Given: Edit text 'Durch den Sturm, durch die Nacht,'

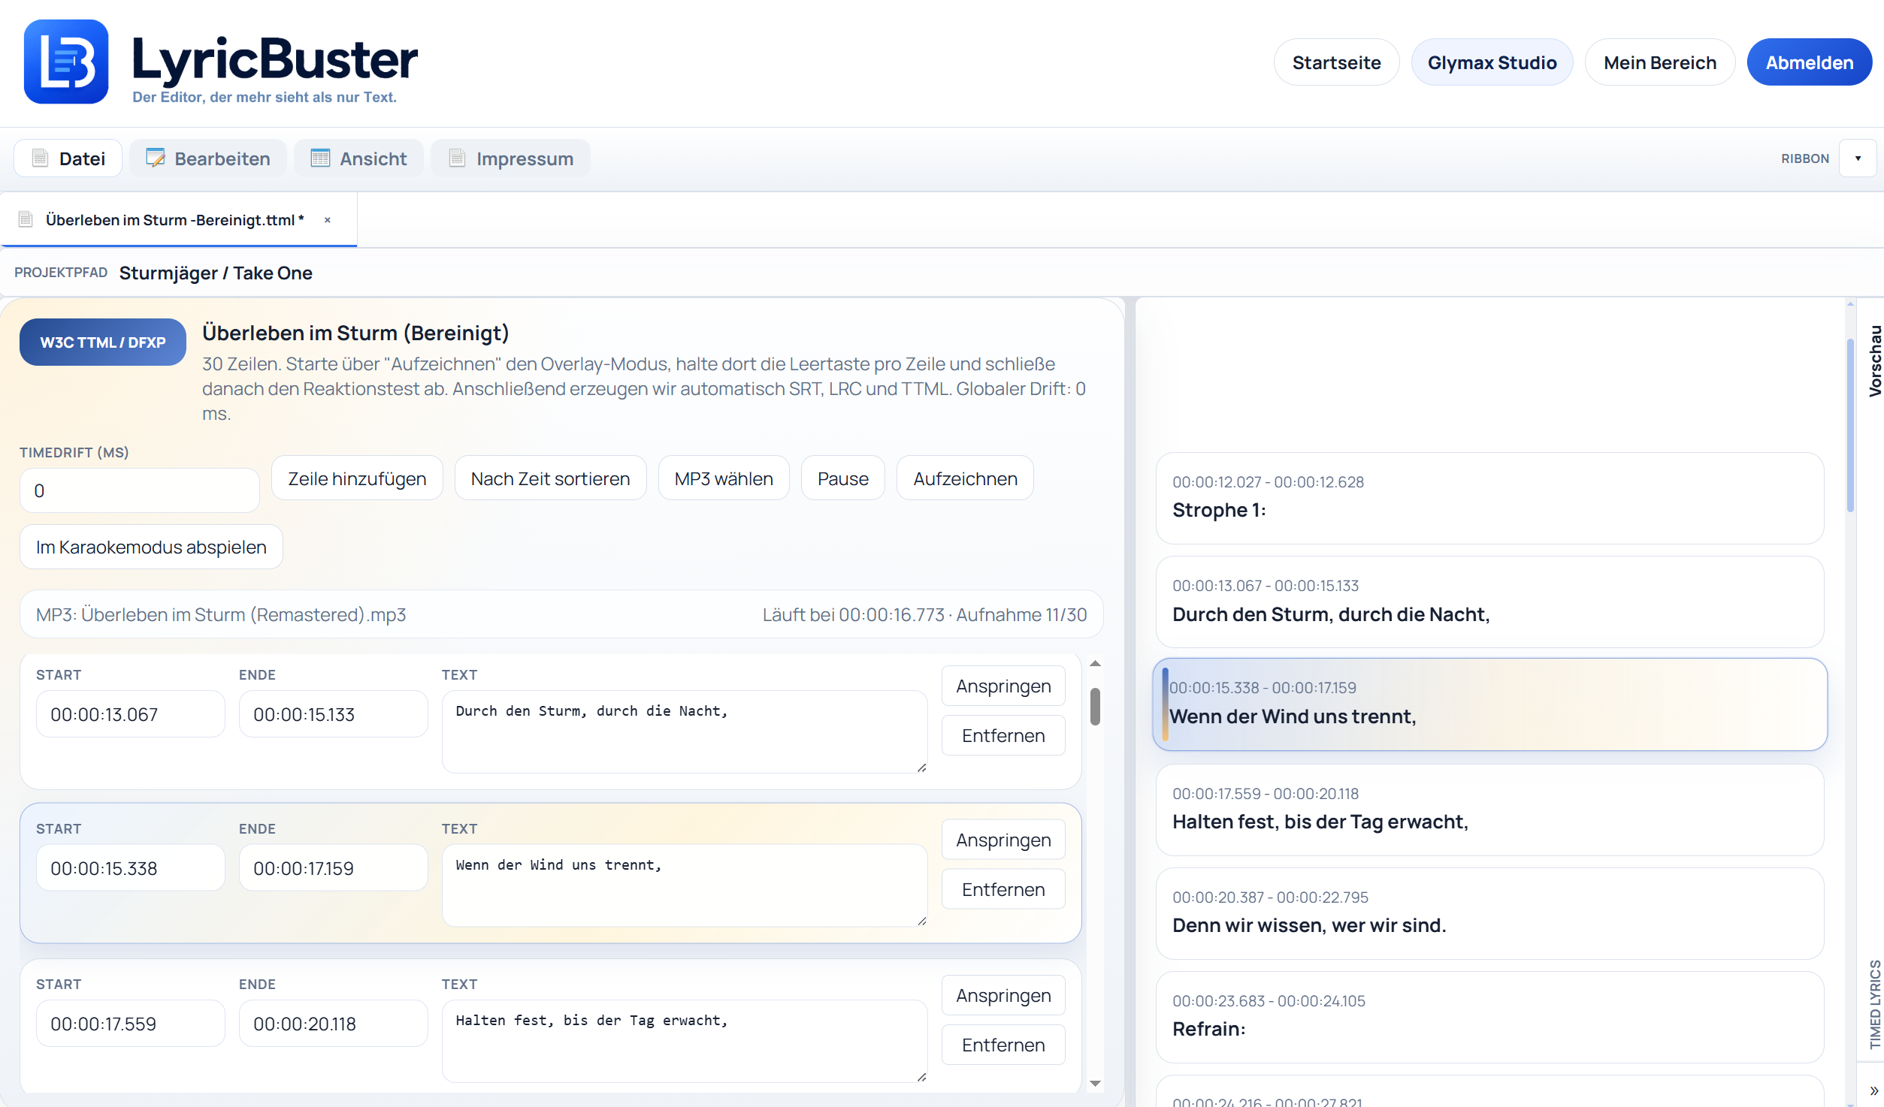Looking at the screenshot, I should pyautogui.click(x=685, y=732).
